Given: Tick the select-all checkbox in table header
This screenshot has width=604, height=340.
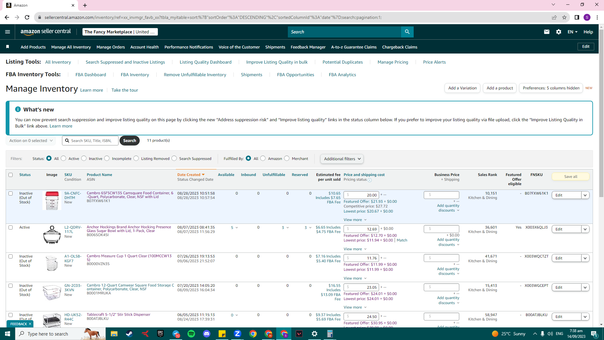Looking at the screenshot, I should pos(11,175).
